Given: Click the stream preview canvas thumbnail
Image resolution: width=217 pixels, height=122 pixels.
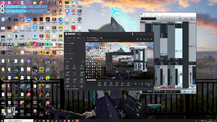Looking at the screenshot, I should (x=120, y=61).
